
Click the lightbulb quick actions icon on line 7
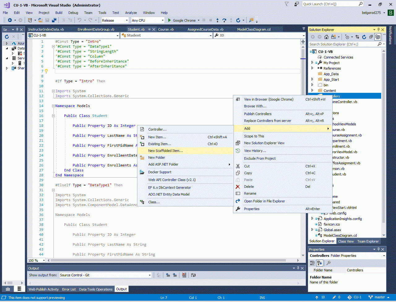click(x=46, y=71)
